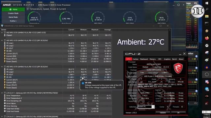Image resolution: width=211 pixels, height=118 pixels.
Task: Open taskbar search magnifier
Action: point(207,9)
